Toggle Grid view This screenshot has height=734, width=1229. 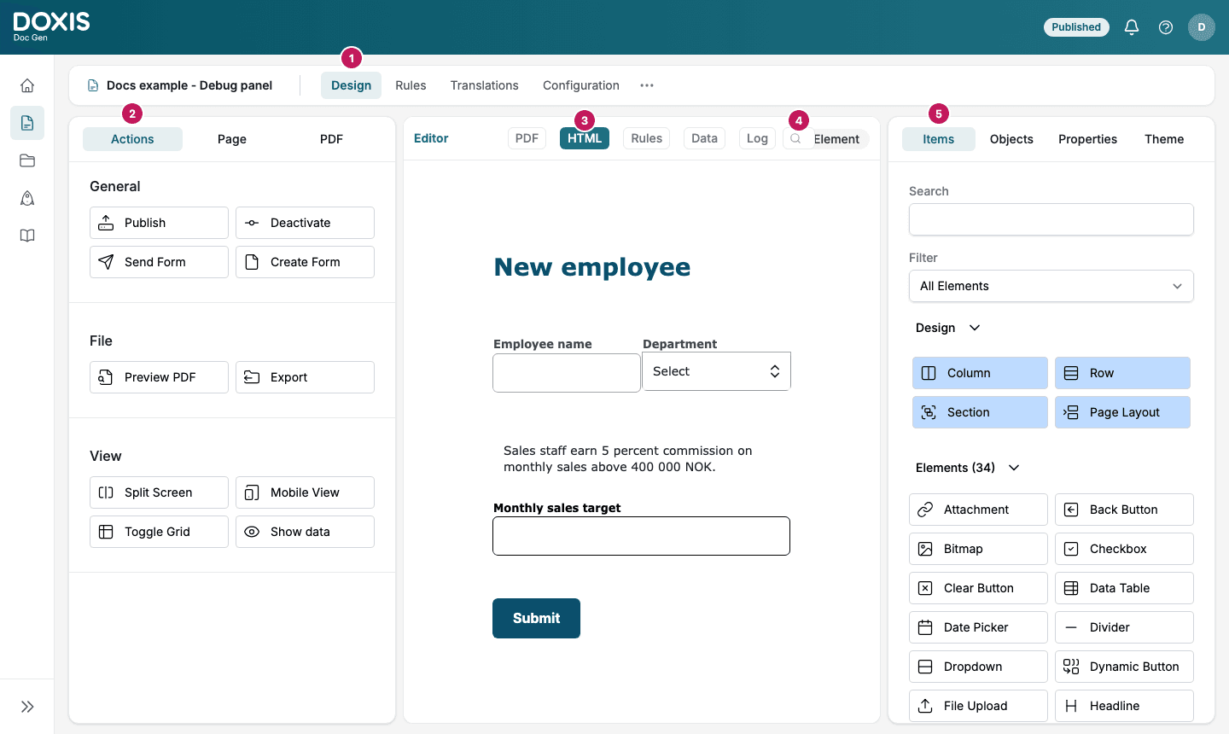pyautogui.click(x=159, y=532)
